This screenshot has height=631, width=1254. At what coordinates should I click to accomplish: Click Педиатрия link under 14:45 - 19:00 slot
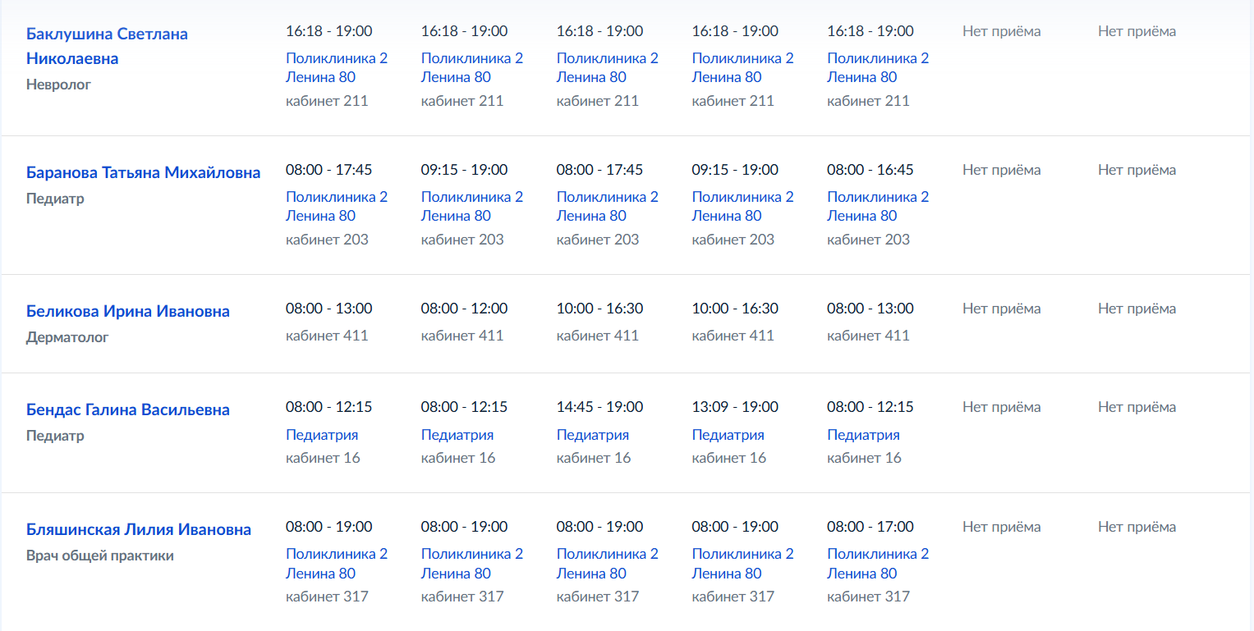(x=593, y=435)
